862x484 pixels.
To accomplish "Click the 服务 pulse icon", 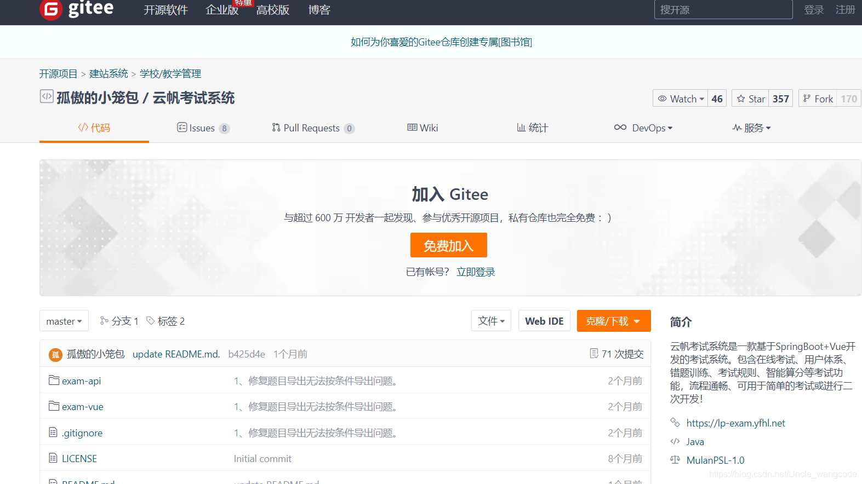I will click(x=737, y=128).
